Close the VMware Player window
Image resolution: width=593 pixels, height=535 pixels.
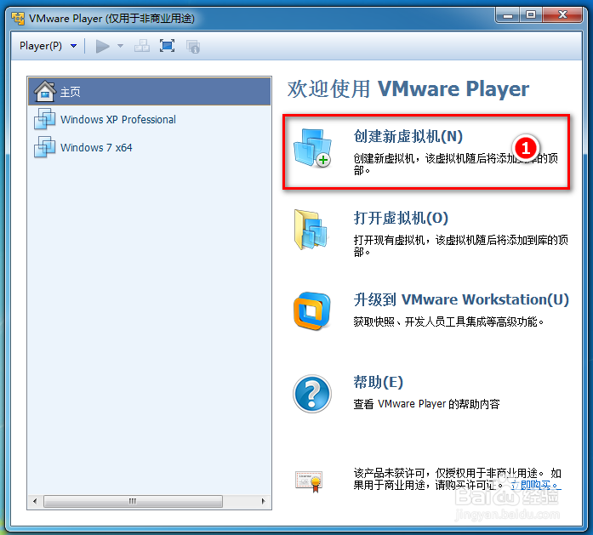(562, 15)
